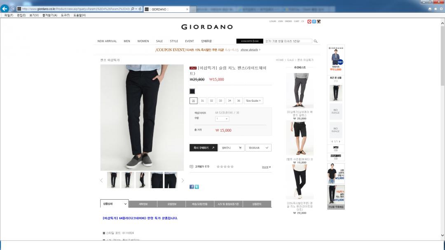Click the black buy now button
The width and height of the screenshot is (445, 250).
204,148
